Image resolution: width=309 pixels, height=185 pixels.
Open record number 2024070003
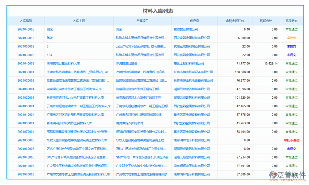(x=26, y=175)
